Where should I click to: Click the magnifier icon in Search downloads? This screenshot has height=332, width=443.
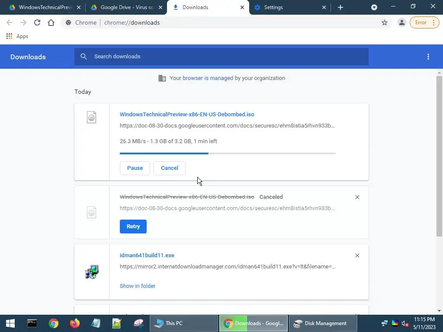83,57
